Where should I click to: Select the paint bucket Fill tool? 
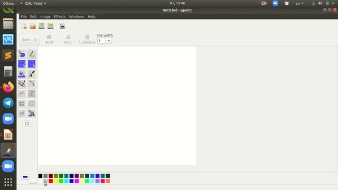pos(22,74)
